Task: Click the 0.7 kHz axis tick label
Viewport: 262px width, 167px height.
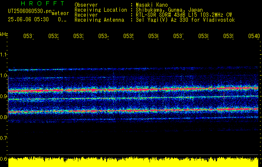Action: (x=3, y=138)
